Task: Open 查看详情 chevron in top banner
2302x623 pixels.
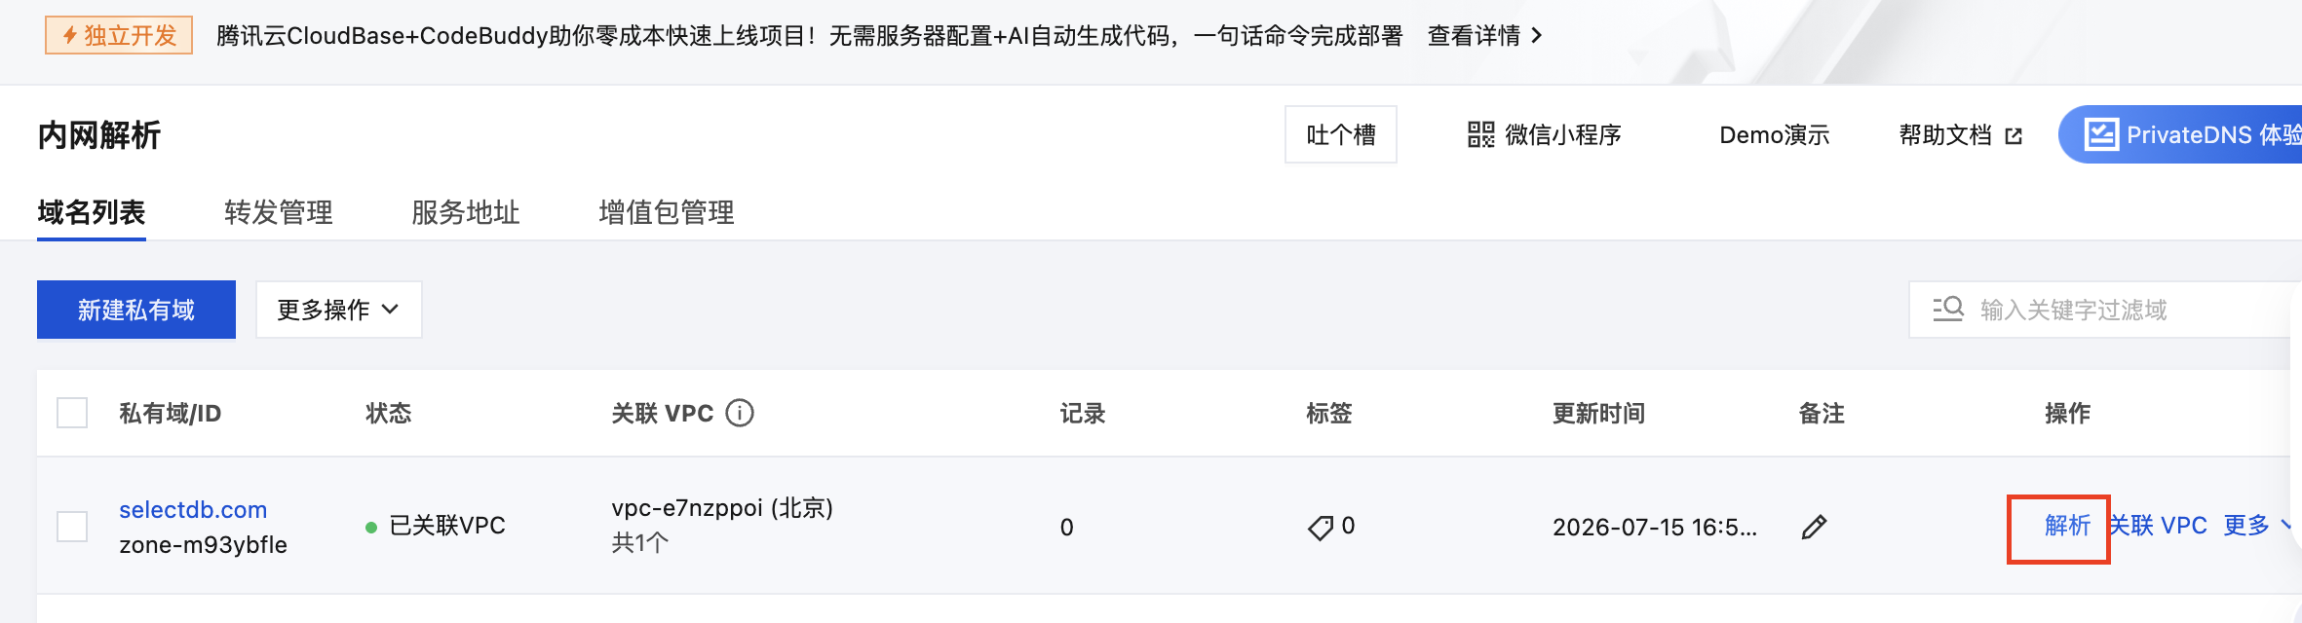Action: [x=1537, y=36]
